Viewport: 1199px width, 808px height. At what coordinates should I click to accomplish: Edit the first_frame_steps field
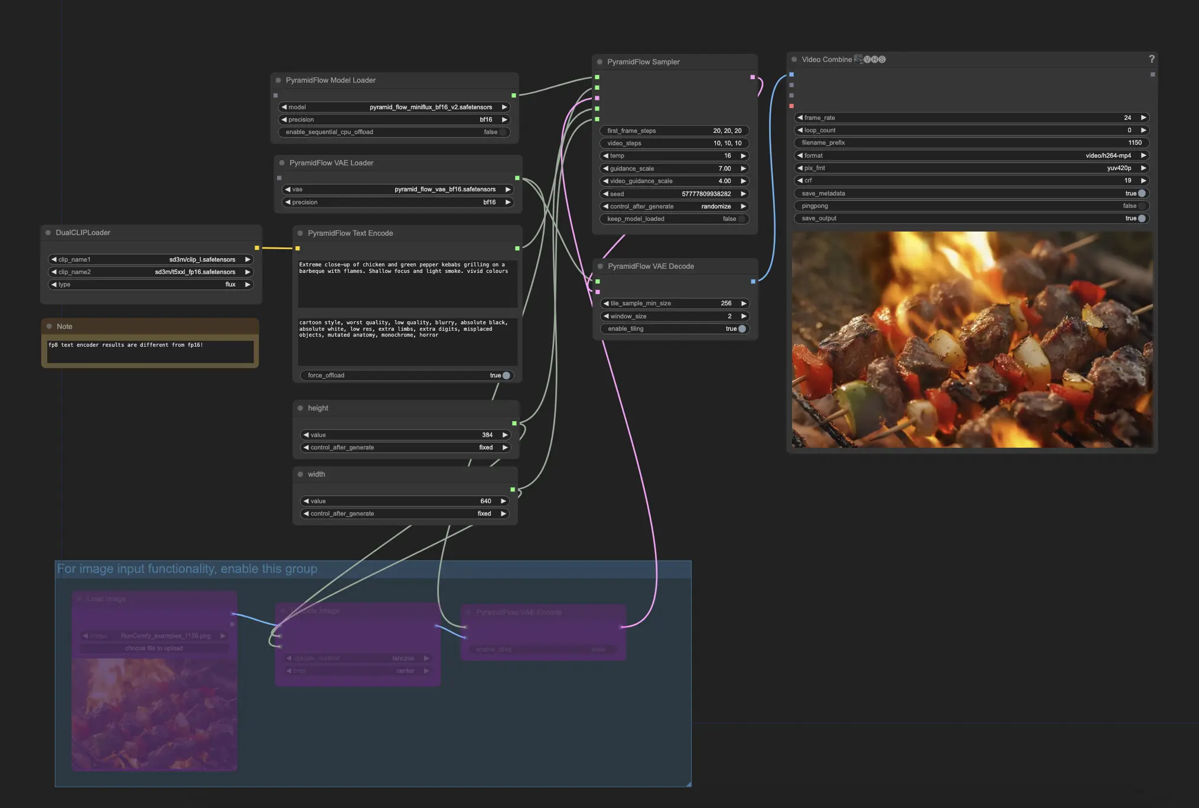point(675,131)
